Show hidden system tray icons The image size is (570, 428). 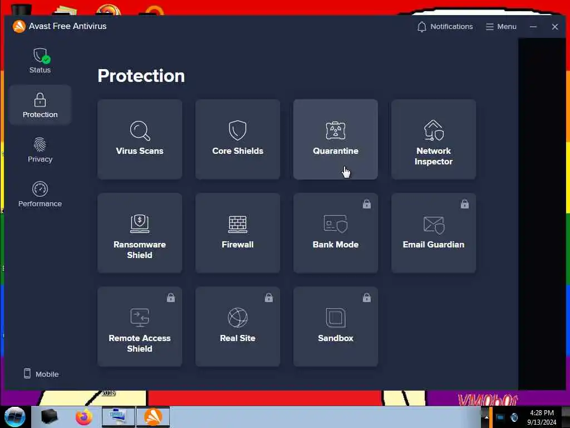tap(486, 417)
